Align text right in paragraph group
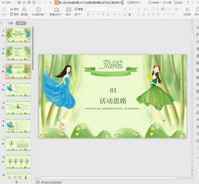 pyautogui.click(x=148, y=14)
